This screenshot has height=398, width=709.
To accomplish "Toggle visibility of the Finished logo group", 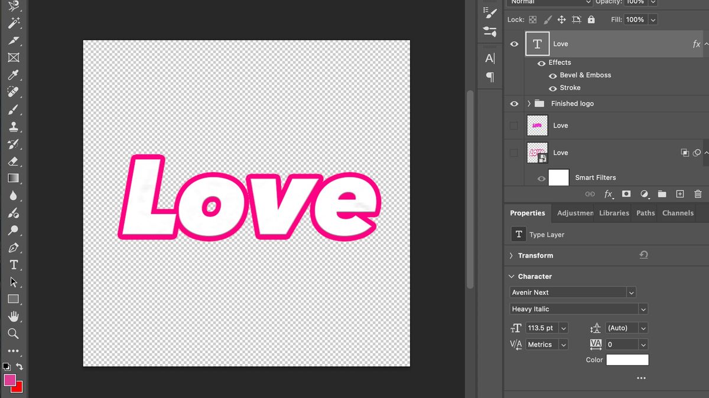I will (x=514, y=103).
